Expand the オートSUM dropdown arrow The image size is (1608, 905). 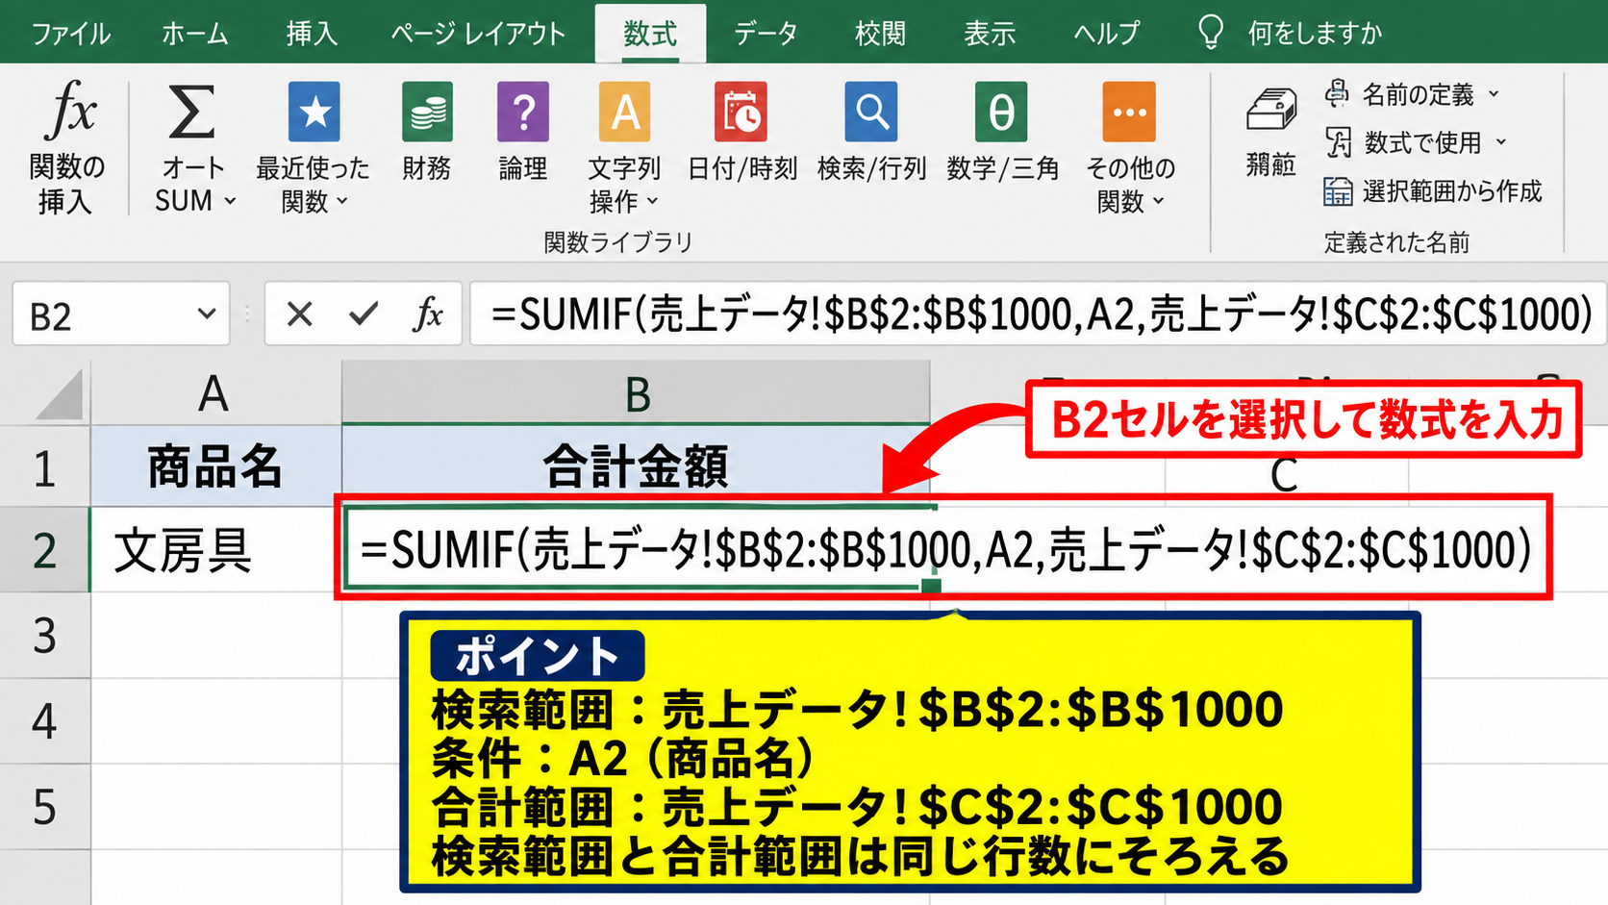coord(230,201)
